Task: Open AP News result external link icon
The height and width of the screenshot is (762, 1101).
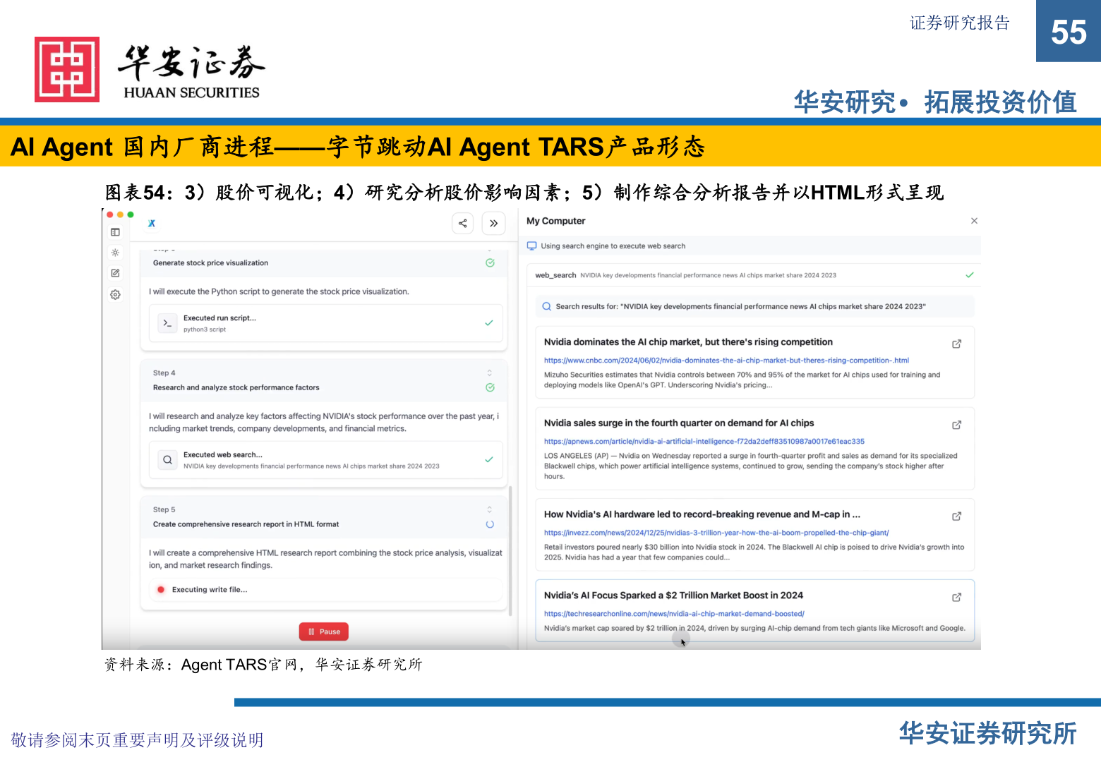Action: click(957, 425)
